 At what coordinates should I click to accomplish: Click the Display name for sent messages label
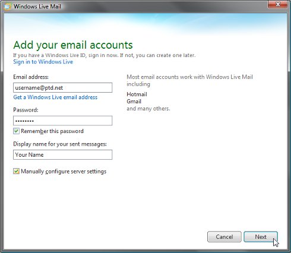point(60,144)
